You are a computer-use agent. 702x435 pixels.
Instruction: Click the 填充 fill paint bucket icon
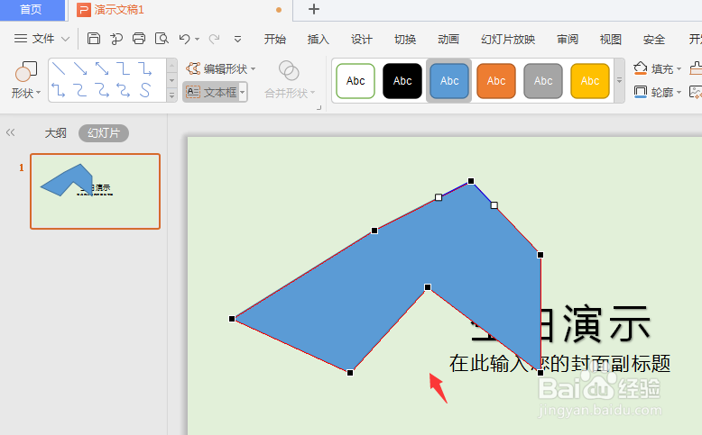coord(641,68)
